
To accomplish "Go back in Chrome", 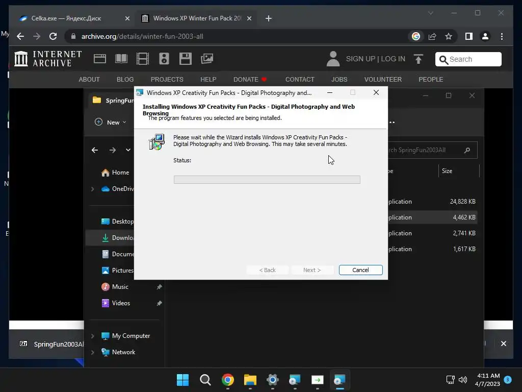I will point(20,36).
